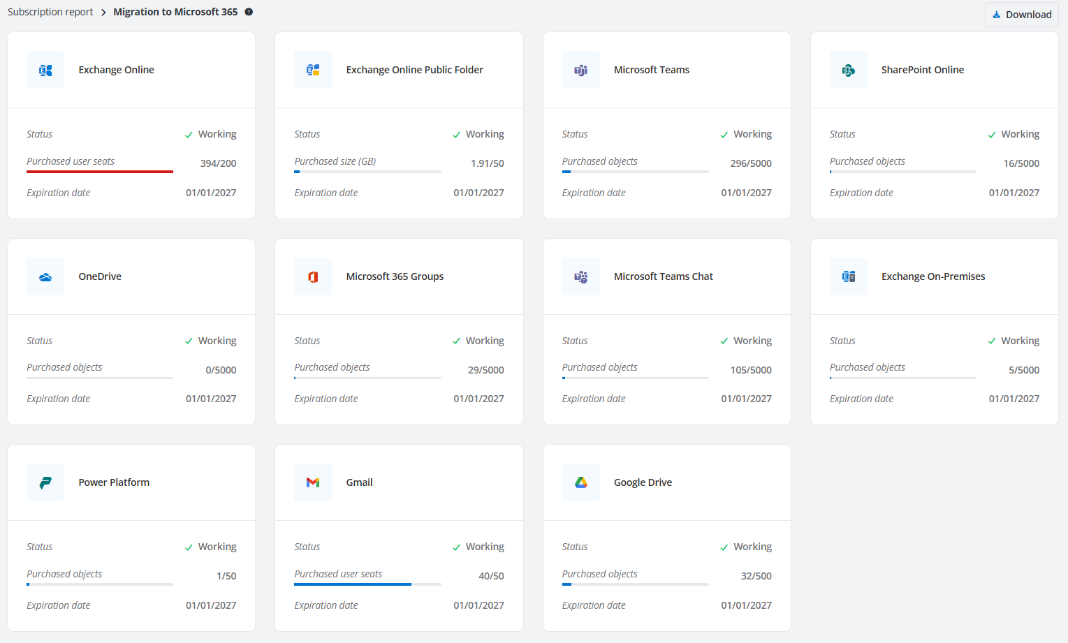Select the Gmail card title
The image size is (1068, 643).
[360, 482]
